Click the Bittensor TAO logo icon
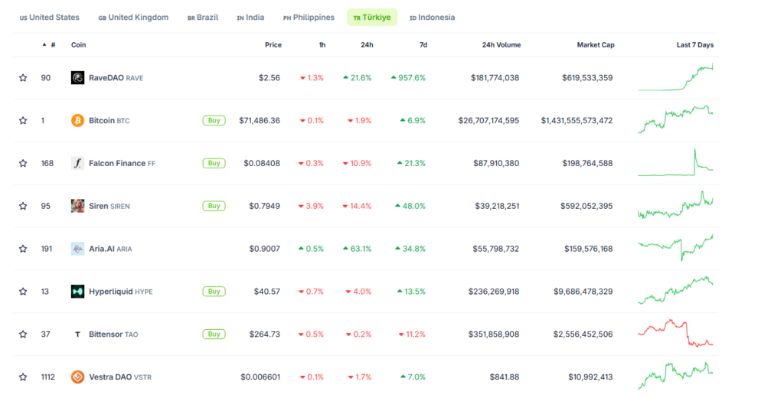This screenshot has width=784, height=398. click(x=77, y=334)
